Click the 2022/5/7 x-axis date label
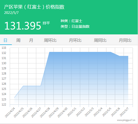The height and width of the screenshot is (124, 138). pos(124,112)
